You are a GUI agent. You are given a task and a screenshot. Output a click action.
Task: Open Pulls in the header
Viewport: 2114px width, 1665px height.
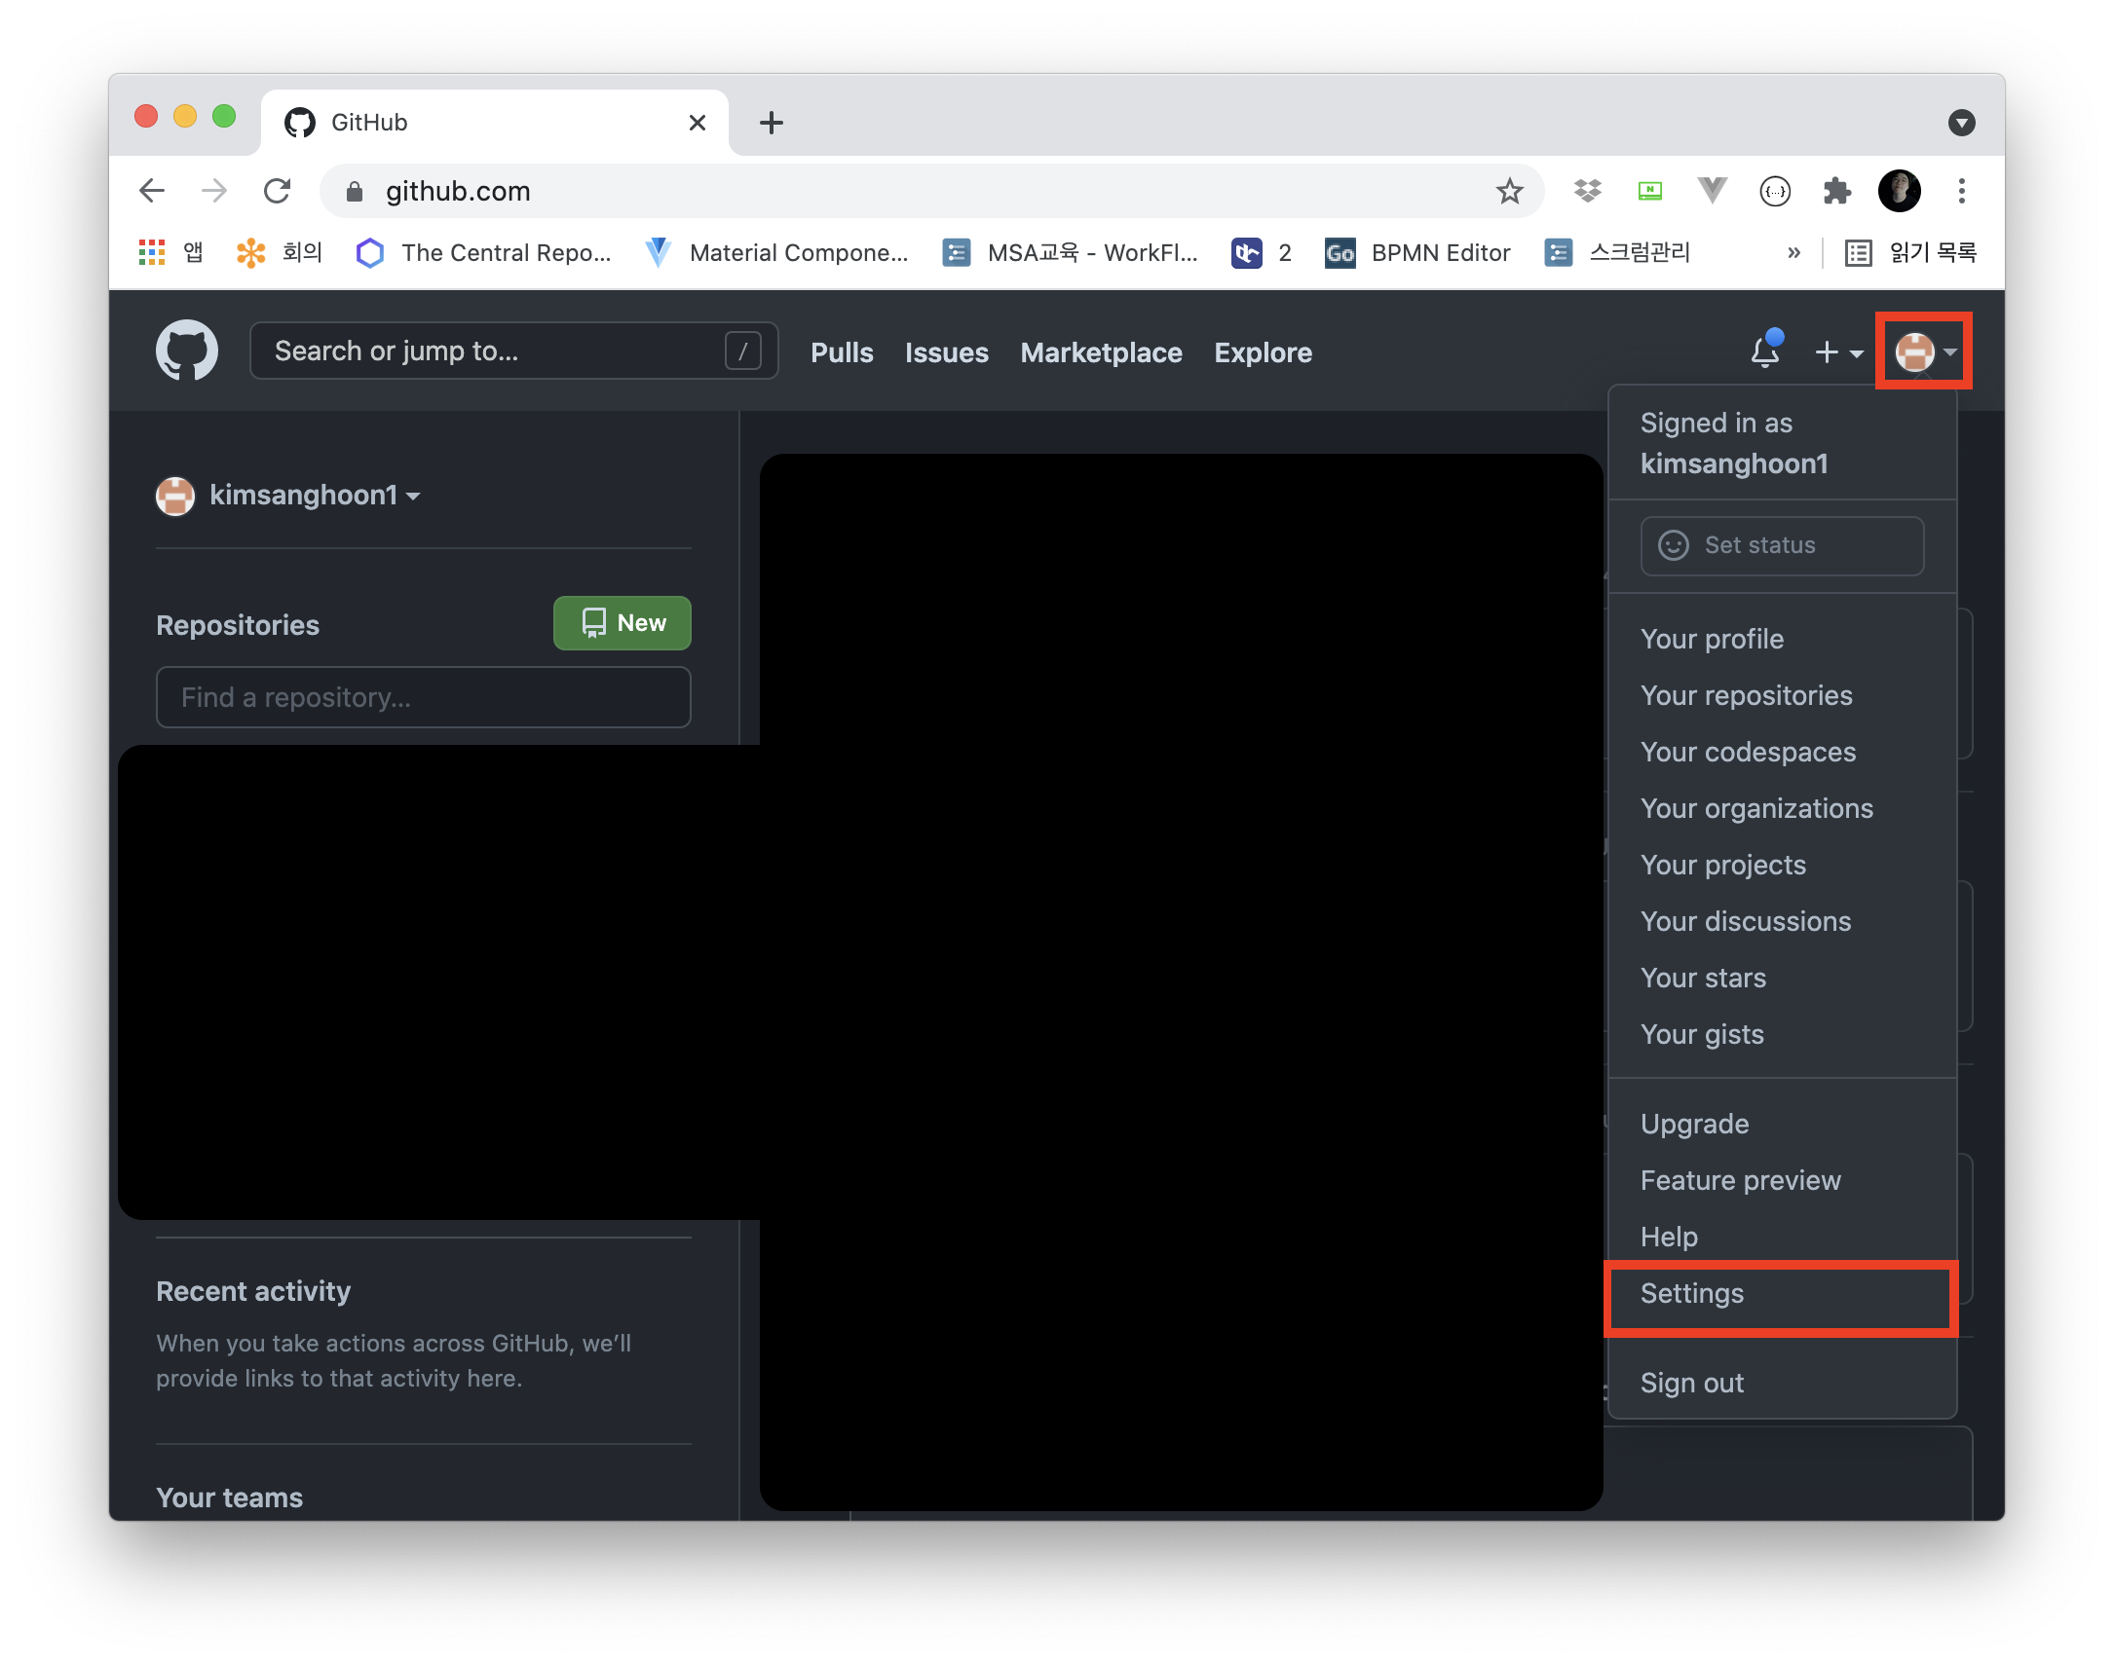(842, 352)
